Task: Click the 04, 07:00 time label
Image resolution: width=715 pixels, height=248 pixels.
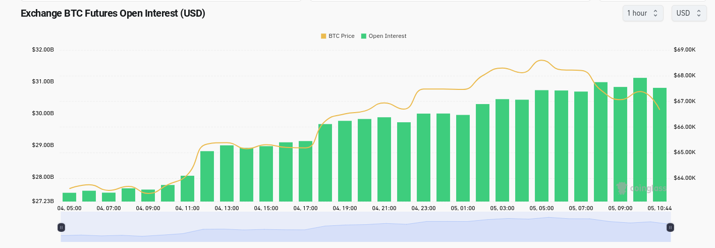Action: click(x=108, y=208)
